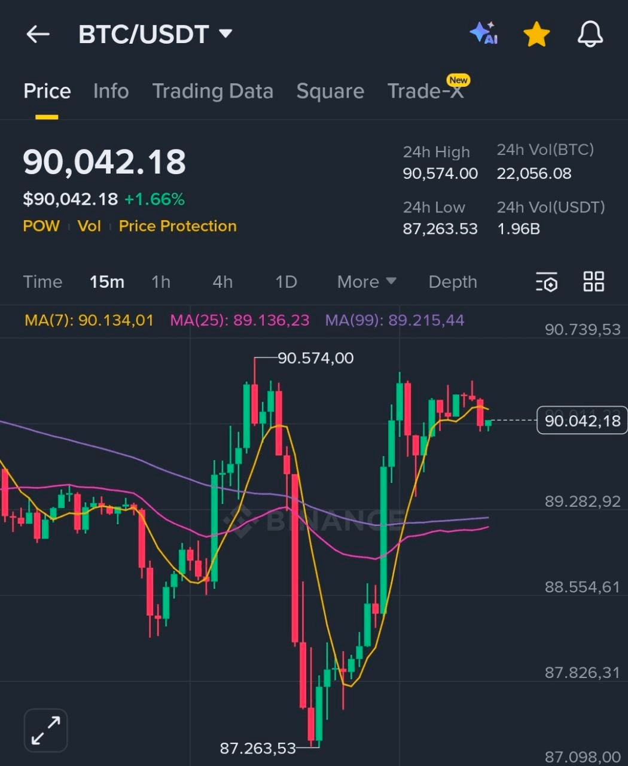Open the POW tag

[x=41, y=226]
